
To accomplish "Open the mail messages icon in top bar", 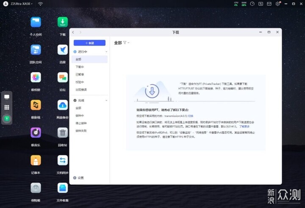I will click(x=269, y=4).
